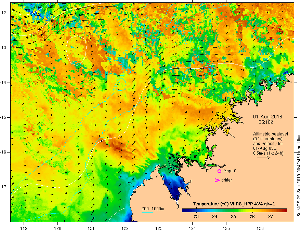Click the '119' longitude axis label
Image resolution: width=301 pixels, height=232 pixels.
point(24,228)
